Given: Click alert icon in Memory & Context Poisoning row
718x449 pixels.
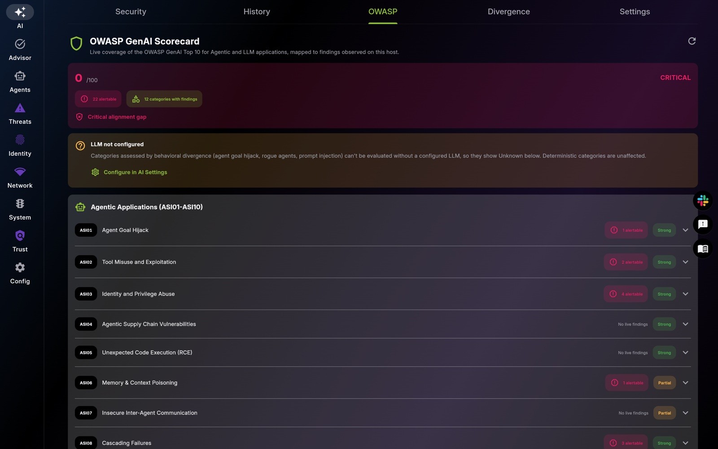Looking at the screenshot, I should point(614,383).
